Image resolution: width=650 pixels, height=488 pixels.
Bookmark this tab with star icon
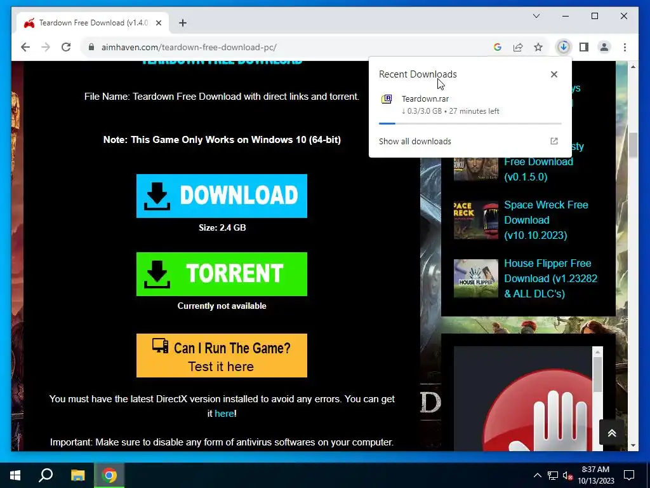point(538,47)
